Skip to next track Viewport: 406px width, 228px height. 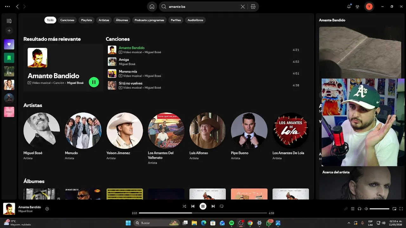(x=213, y=206)
